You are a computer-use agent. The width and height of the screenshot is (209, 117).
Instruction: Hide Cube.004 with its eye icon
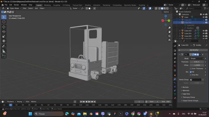pyautogui.click(x=203, y=33)
